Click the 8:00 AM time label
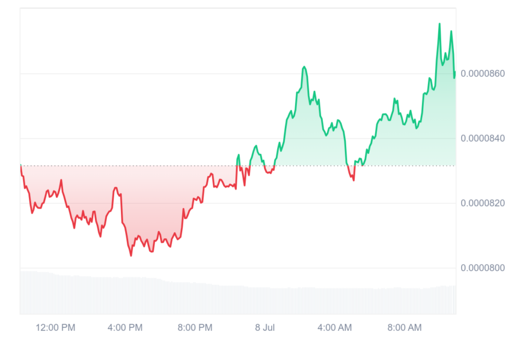The width and height of the screenshot is (511, 341). [405, 327]
